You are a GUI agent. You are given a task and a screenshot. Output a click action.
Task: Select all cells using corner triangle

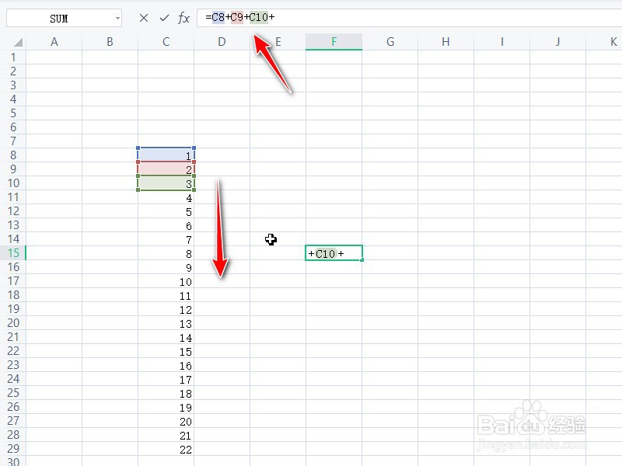coord(17,42)
